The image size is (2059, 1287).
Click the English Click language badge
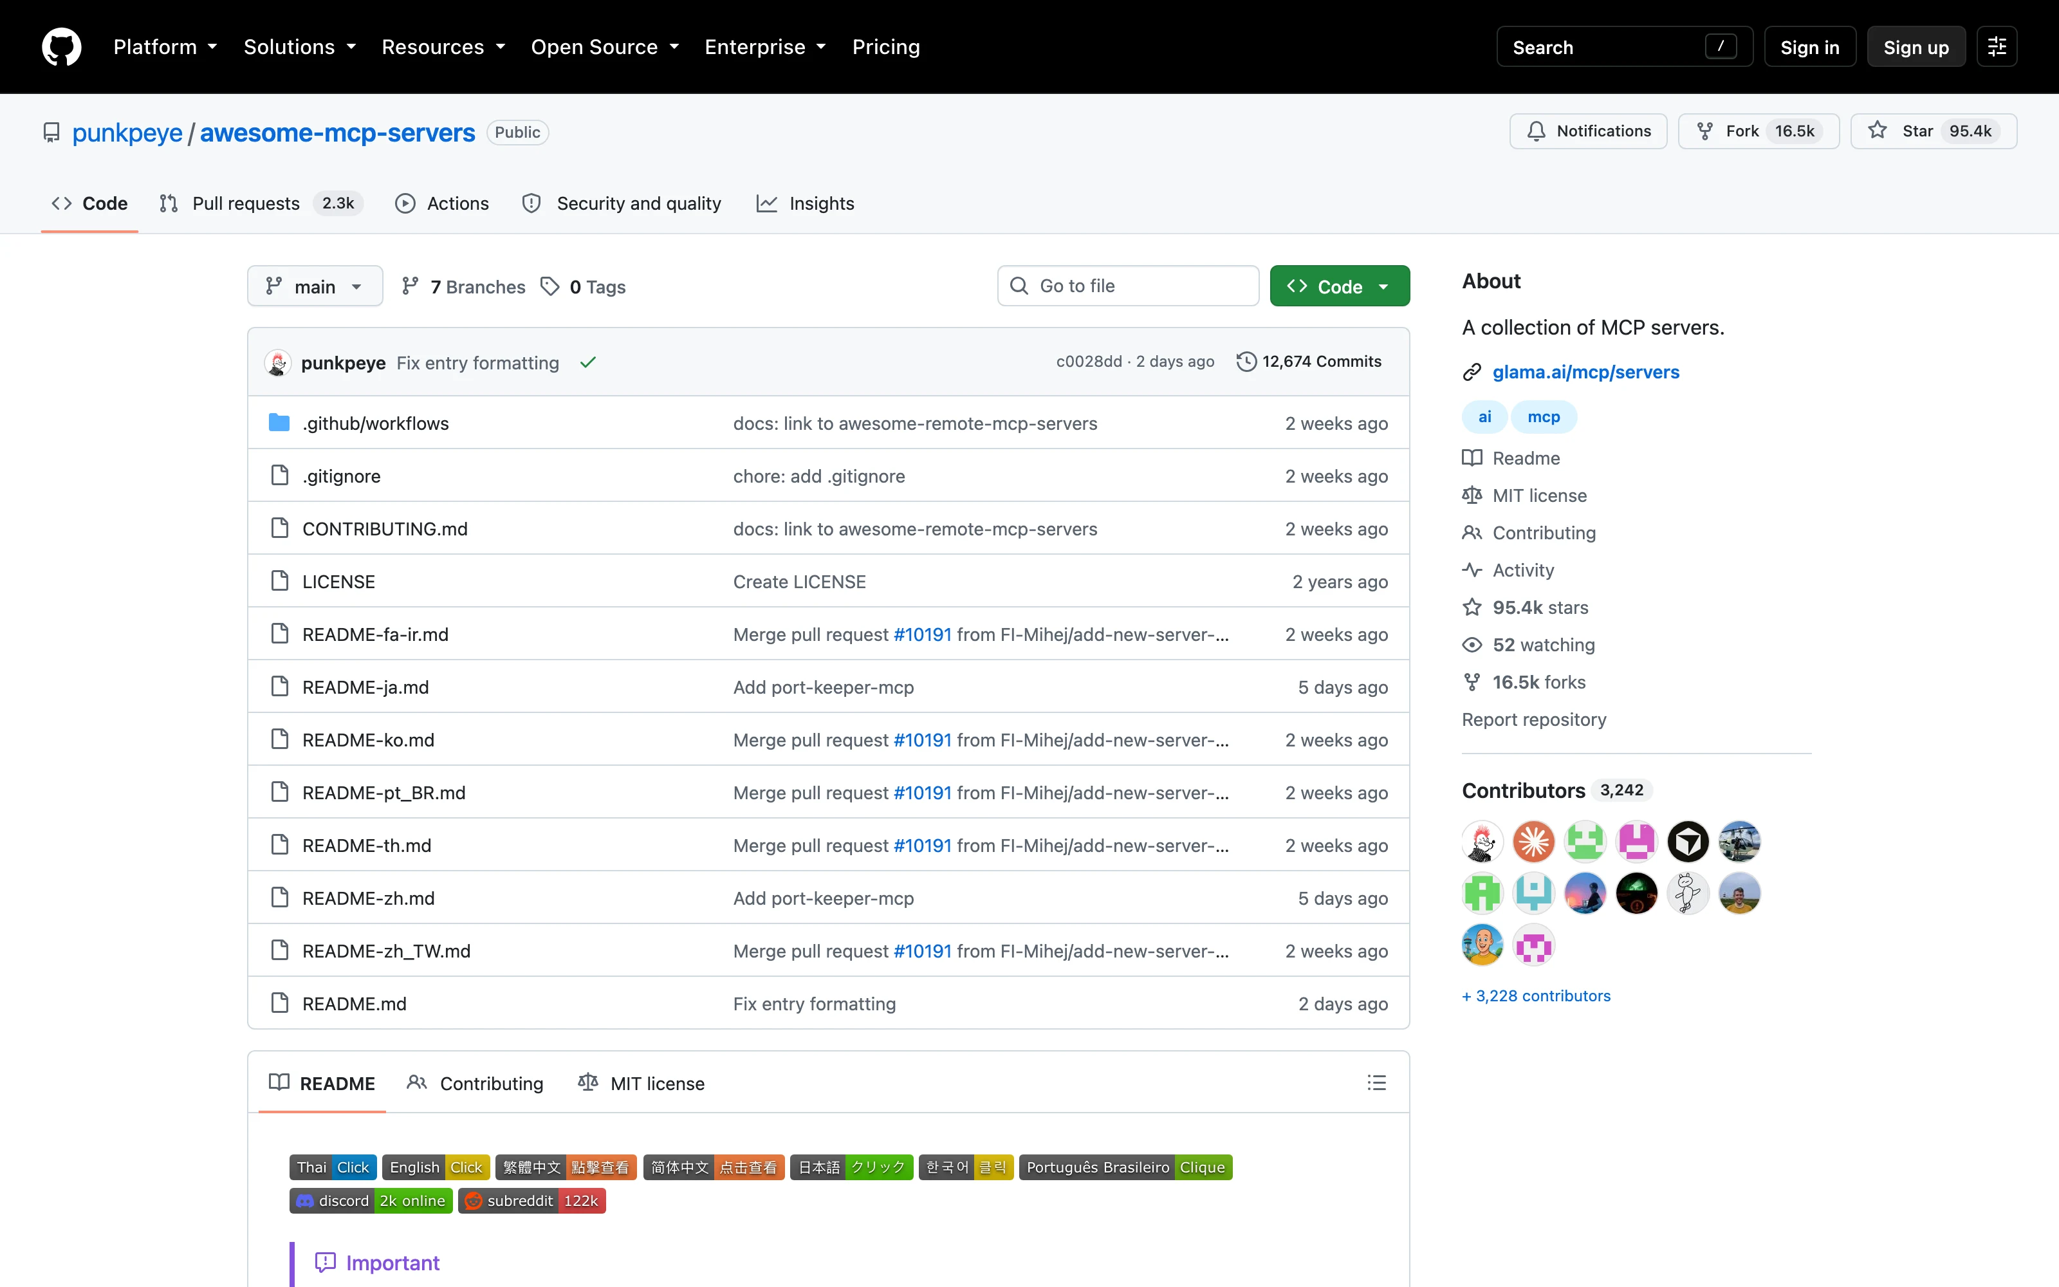pyautogui.click(x=436, y=1167)
